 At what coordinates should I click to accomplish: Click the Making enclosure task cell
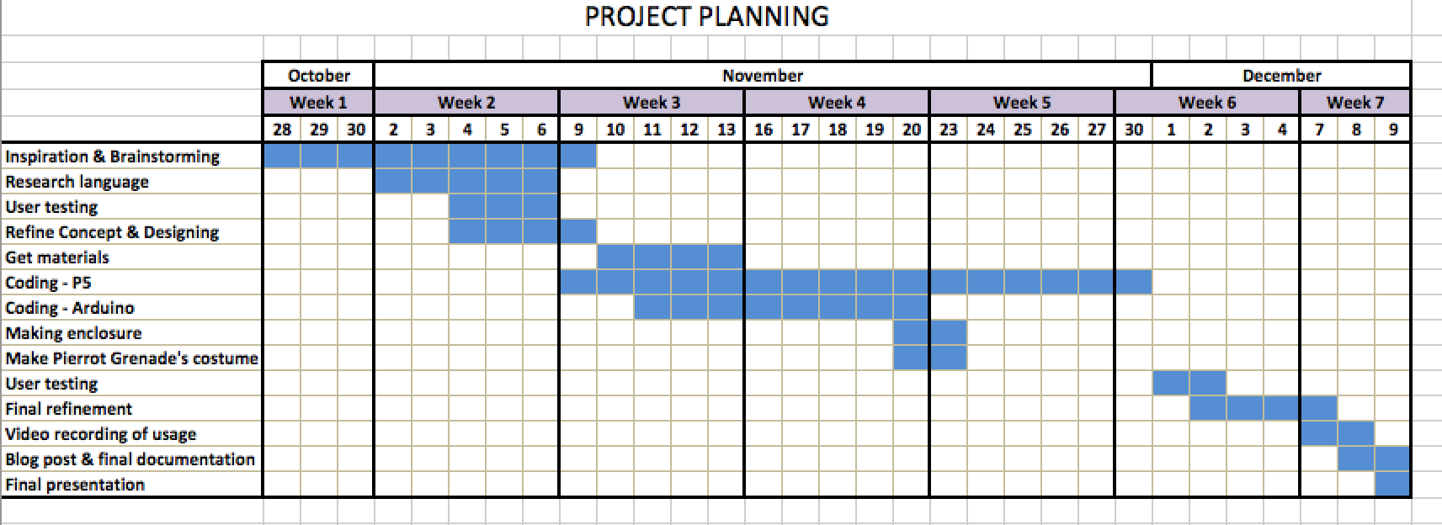click(x=73, y=333)
